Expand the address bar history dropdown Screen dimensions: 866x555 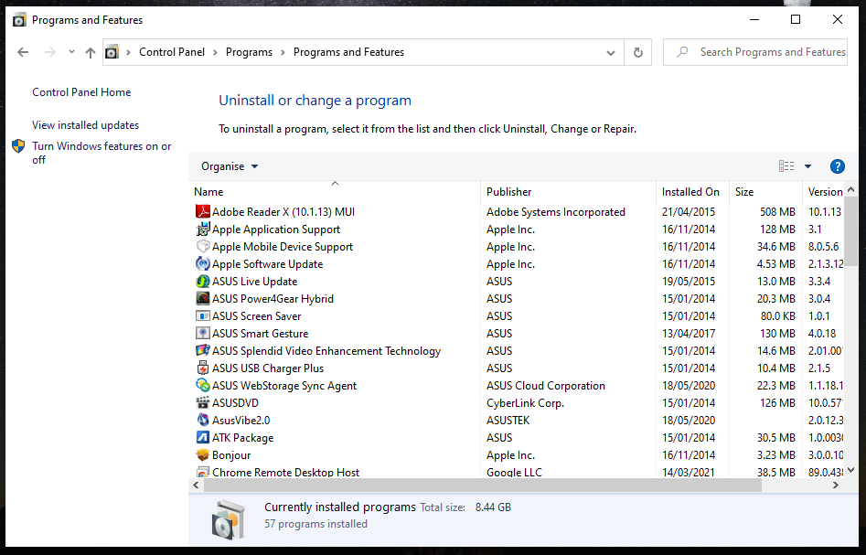pos(610,53)
